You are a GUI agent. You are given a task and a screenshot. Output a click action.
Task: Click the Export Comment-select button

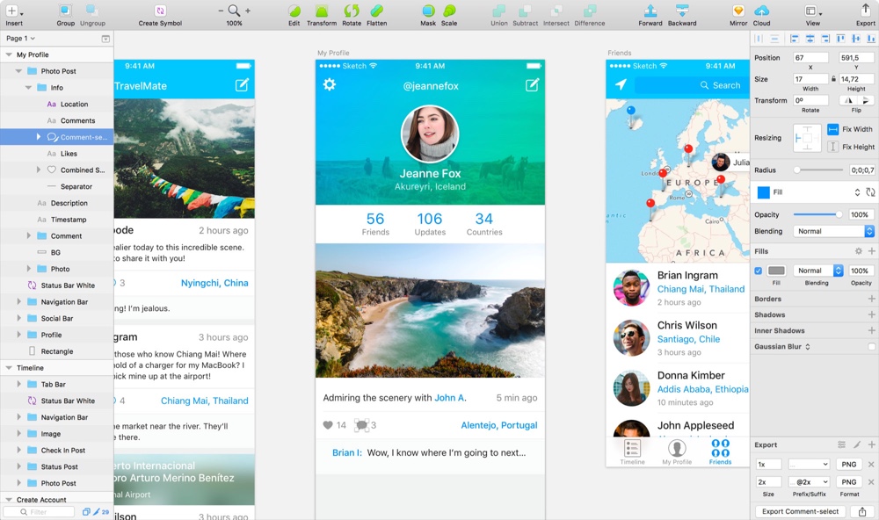coord(800,510)
